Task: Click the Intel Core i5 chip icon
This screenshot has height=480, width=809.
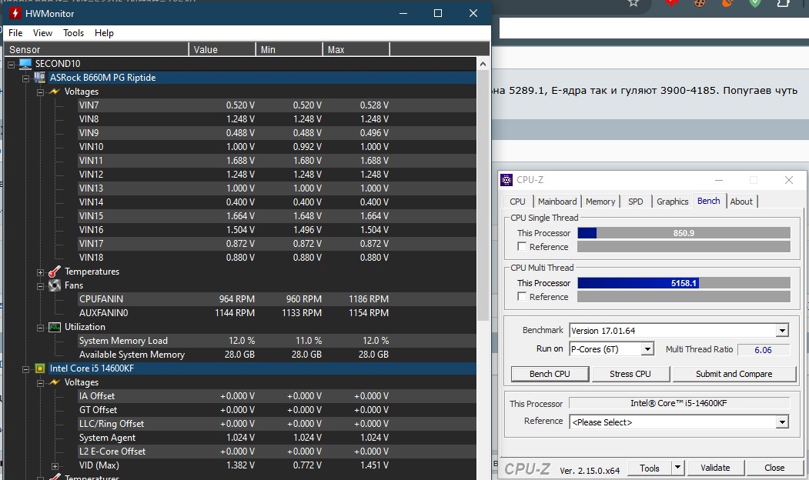Action: point(40,368)
